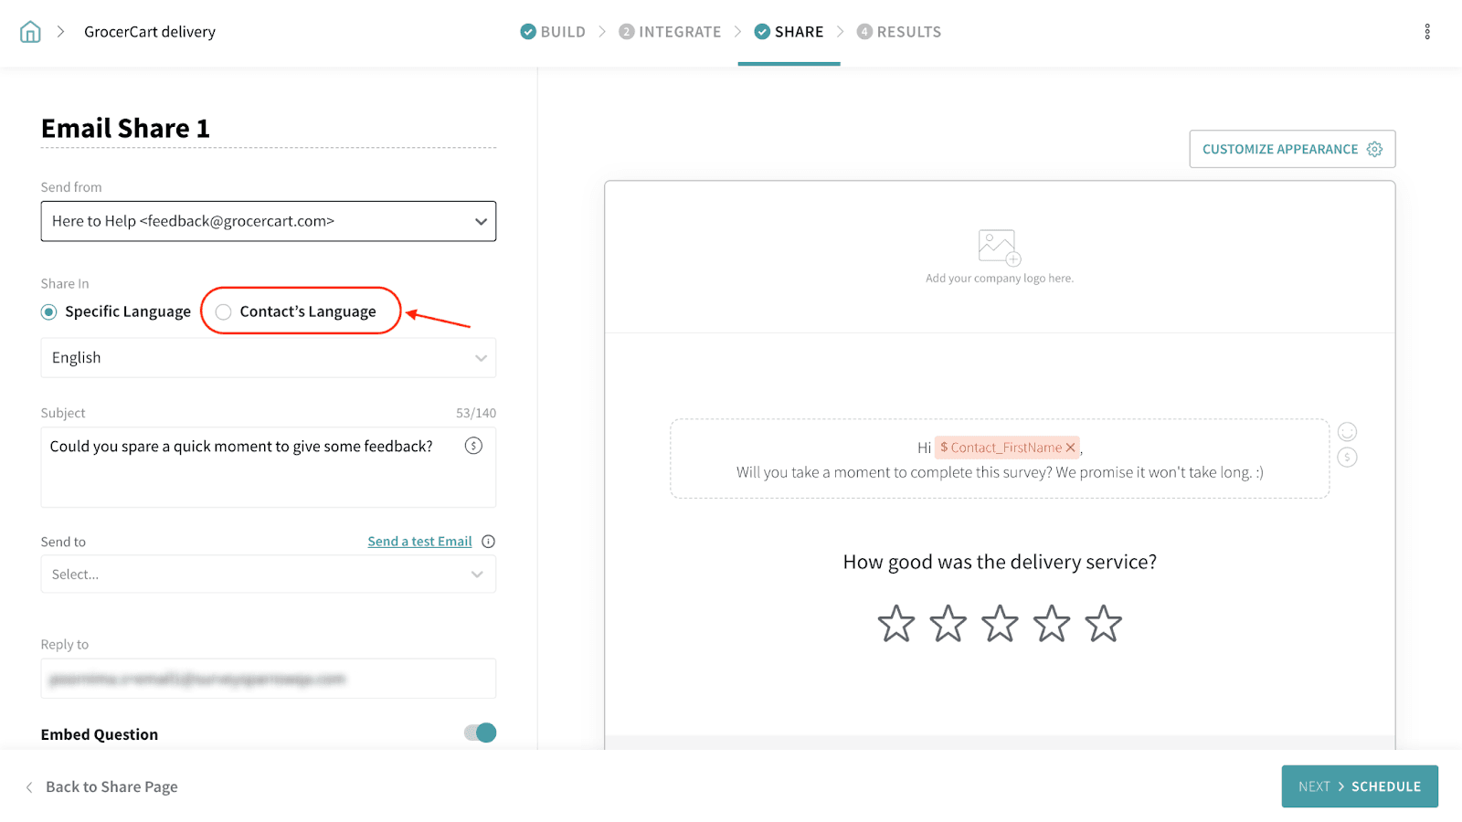This screenshot has height=822, width=1462.
Task: Choose the Contact's Language radio option
Action: (224, 312)
